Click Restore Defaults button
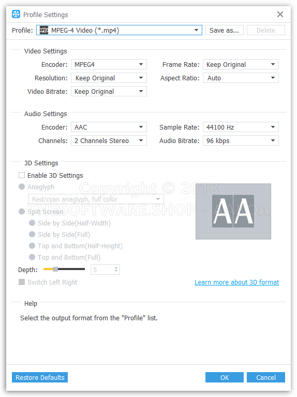The image size is (297, 397). pyautogui.click(x=40, y=377)
